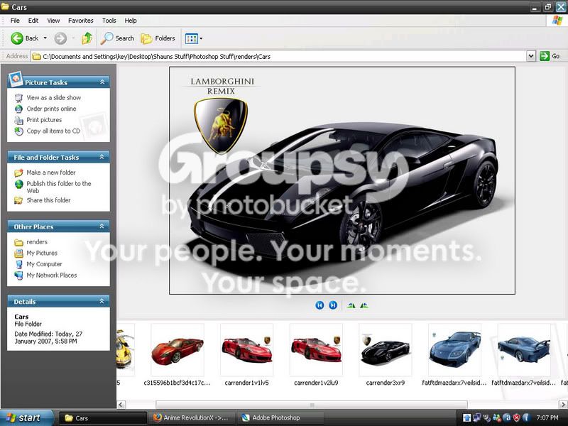Select the carrender1v2lu9 thumbnail
568x426 pixels.
(316, 350)
